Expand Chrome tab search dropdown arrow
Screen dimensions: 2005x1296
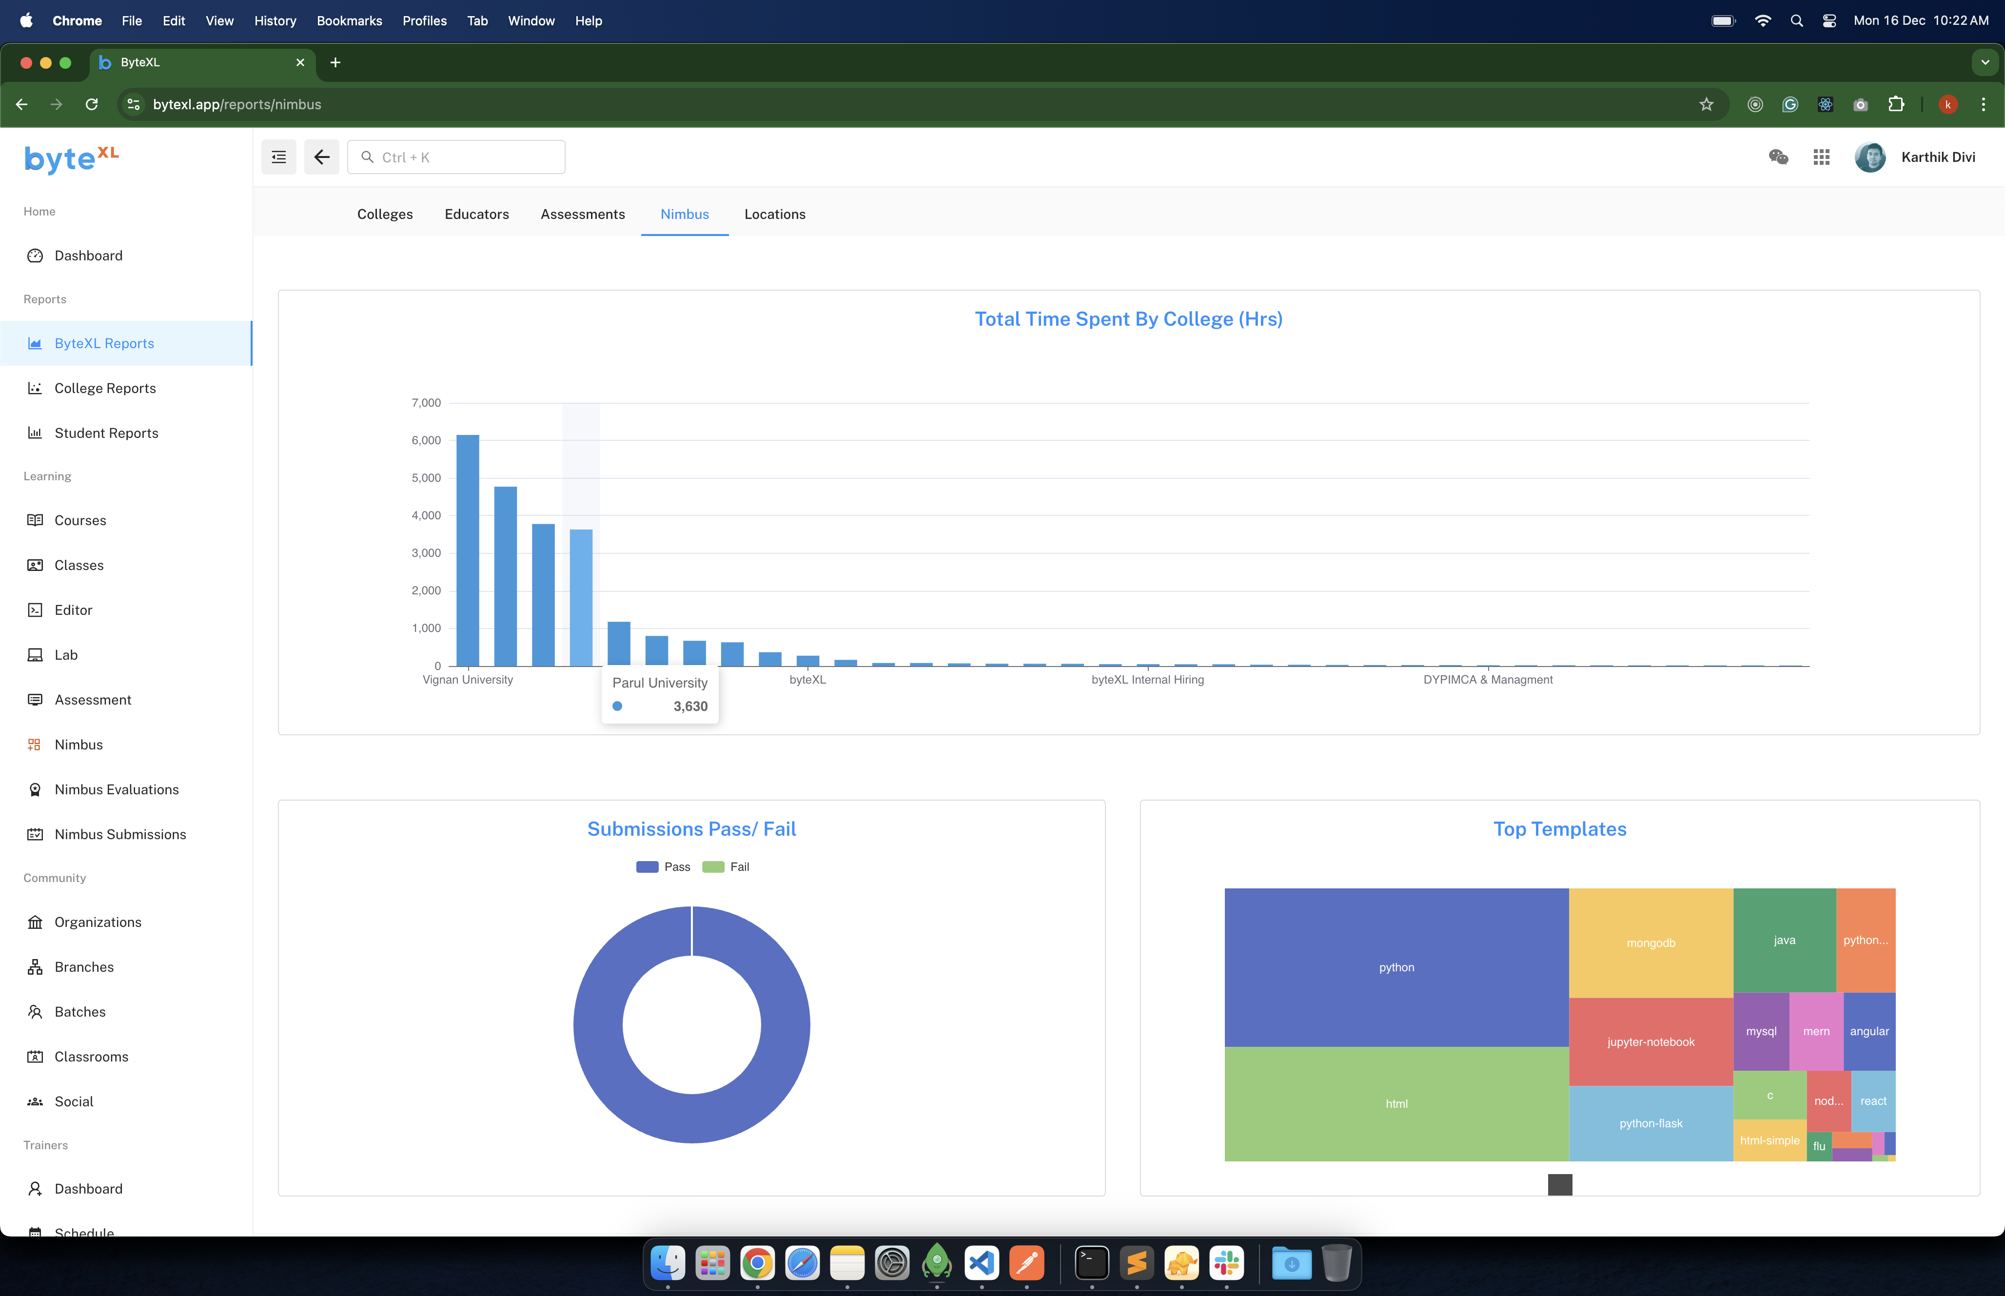[1985, 62]
